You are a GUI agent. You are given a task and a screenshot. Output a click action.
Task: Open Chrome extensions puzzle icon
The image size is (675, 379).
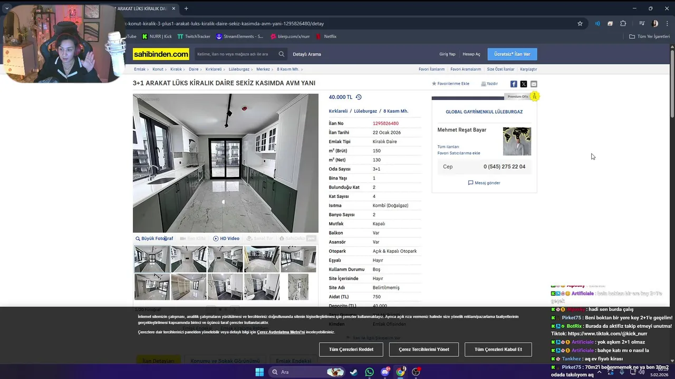click(x=623, y=24)
